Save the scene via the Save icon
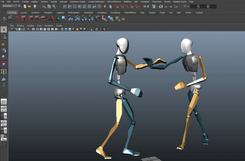Screen dimensions: 245x161 pos(35,6)
